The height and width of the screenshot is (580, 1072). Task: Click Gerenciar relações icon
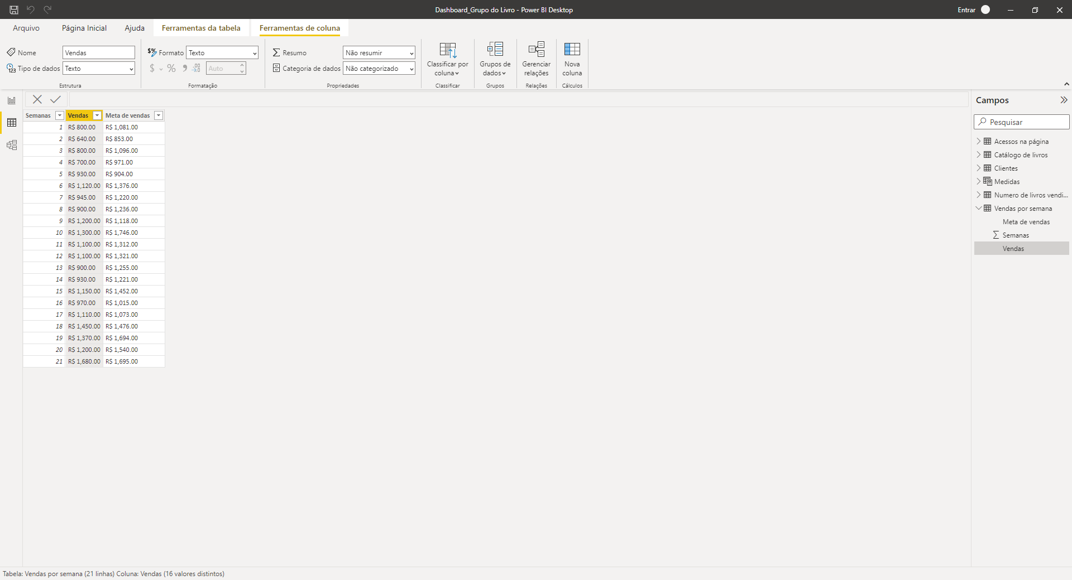pos(537,49)
